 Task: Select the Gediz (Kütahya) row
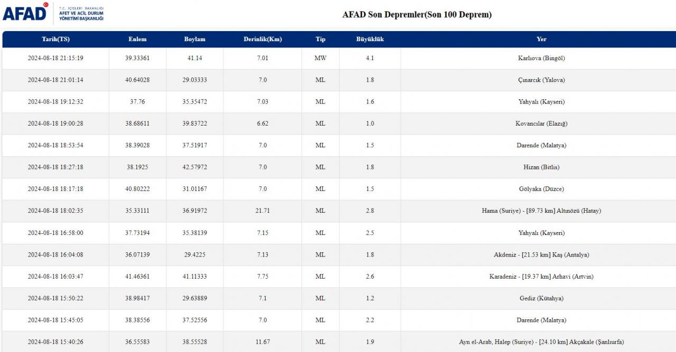[x=339, y=298]
